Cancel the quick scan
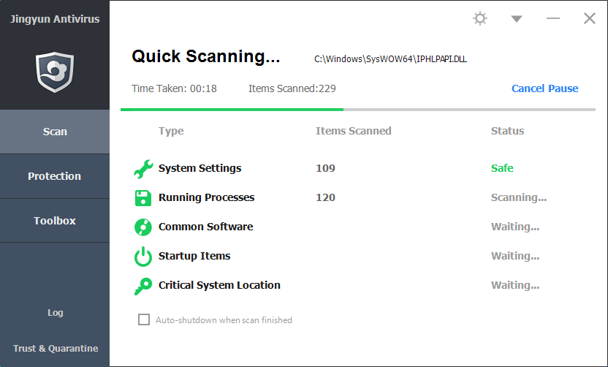 pos(528,88)
